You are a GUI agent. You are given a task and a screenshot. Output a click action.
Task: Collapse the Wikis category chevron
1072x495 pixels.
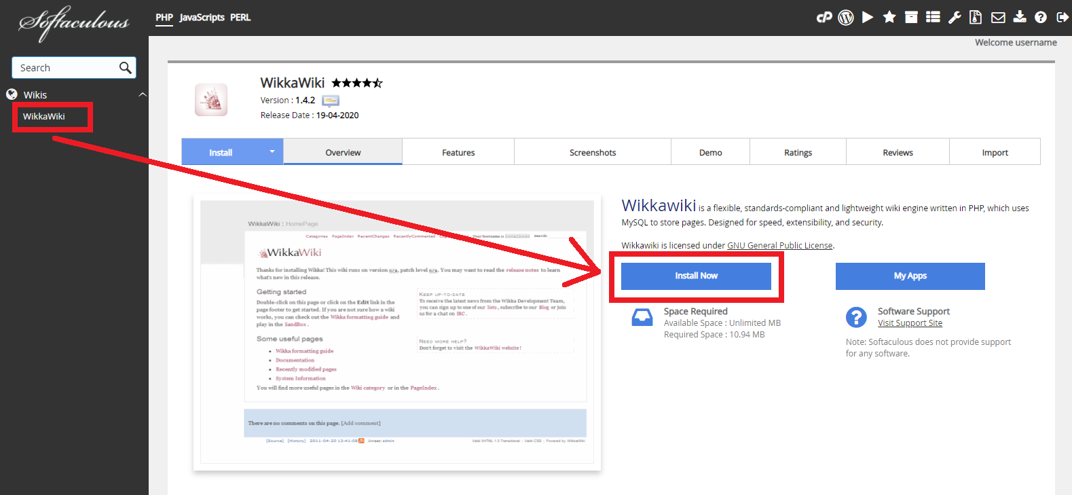click(143, 94)
